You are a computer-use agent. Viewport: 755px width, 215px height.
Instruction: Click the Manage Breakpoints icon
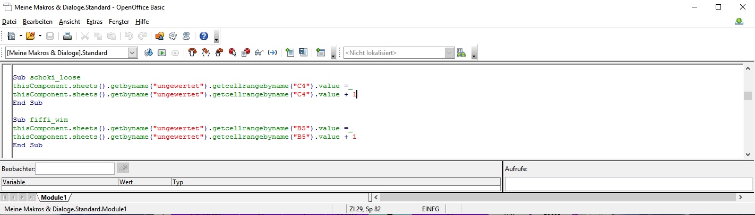(x=245, y=52)
